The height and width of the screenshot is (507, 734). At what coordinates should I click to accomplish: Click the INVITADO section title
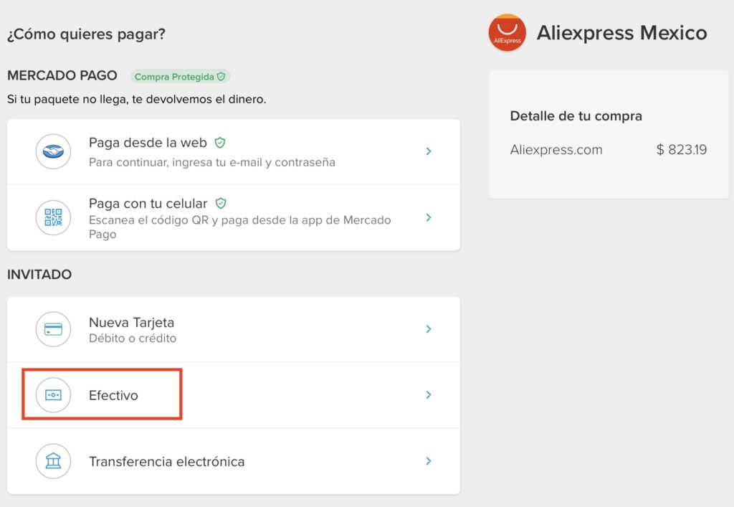[39, 275]
